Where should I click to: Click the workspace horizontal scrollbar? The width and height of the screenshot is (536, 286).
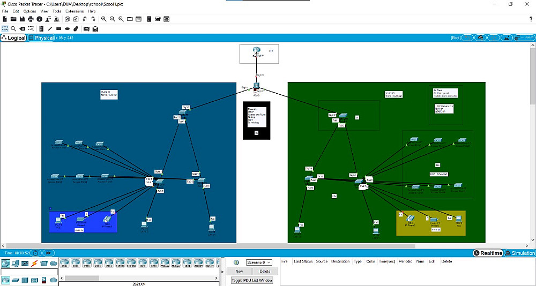pyautogui.click(x=211, y=246)
